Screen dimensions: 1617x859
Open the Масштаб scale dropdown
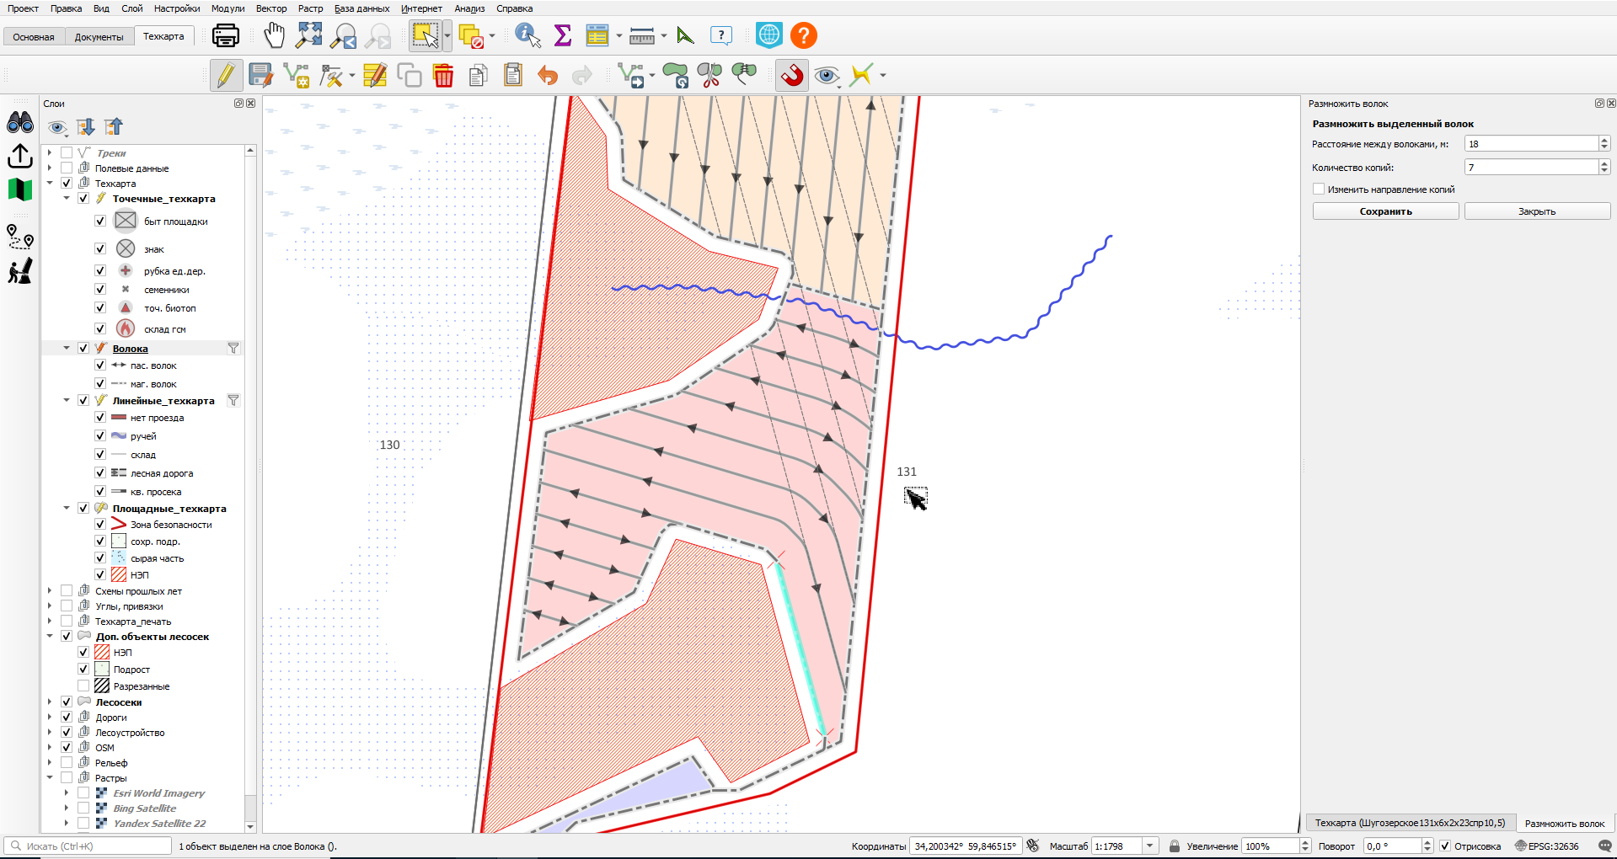click(1149, 846)
